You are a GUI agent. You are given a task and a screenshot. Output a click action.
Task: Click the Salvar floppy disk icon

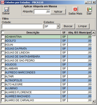click(6, 9)
